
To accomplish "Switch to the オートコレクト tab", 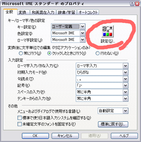I will 88,12.
